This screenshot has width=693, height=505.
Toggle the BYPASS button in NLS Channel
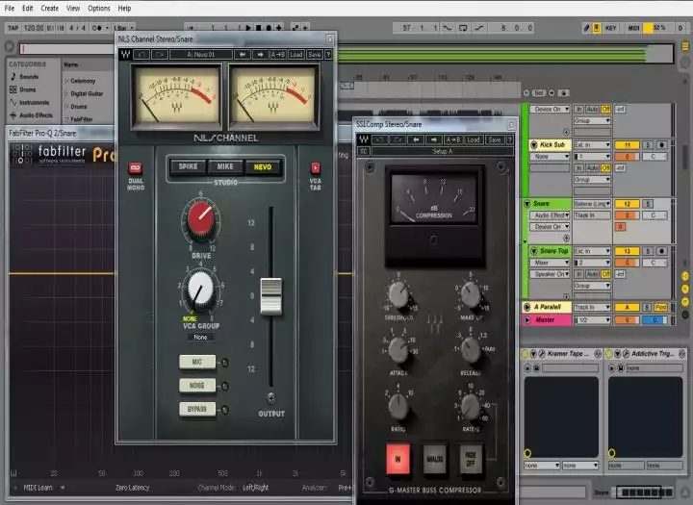click(x=197, y=409)
